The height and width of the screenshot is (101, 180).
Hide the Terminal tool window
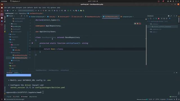177,73
